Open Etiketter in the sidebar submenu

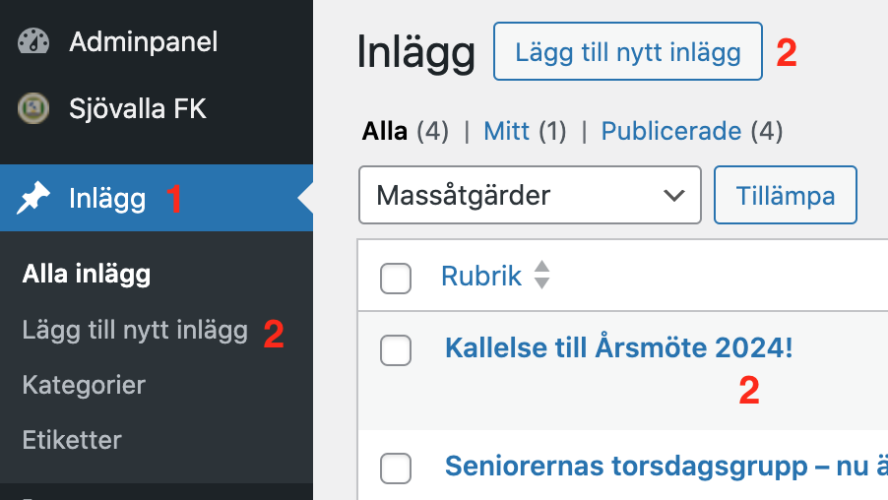tap(72, 439)
